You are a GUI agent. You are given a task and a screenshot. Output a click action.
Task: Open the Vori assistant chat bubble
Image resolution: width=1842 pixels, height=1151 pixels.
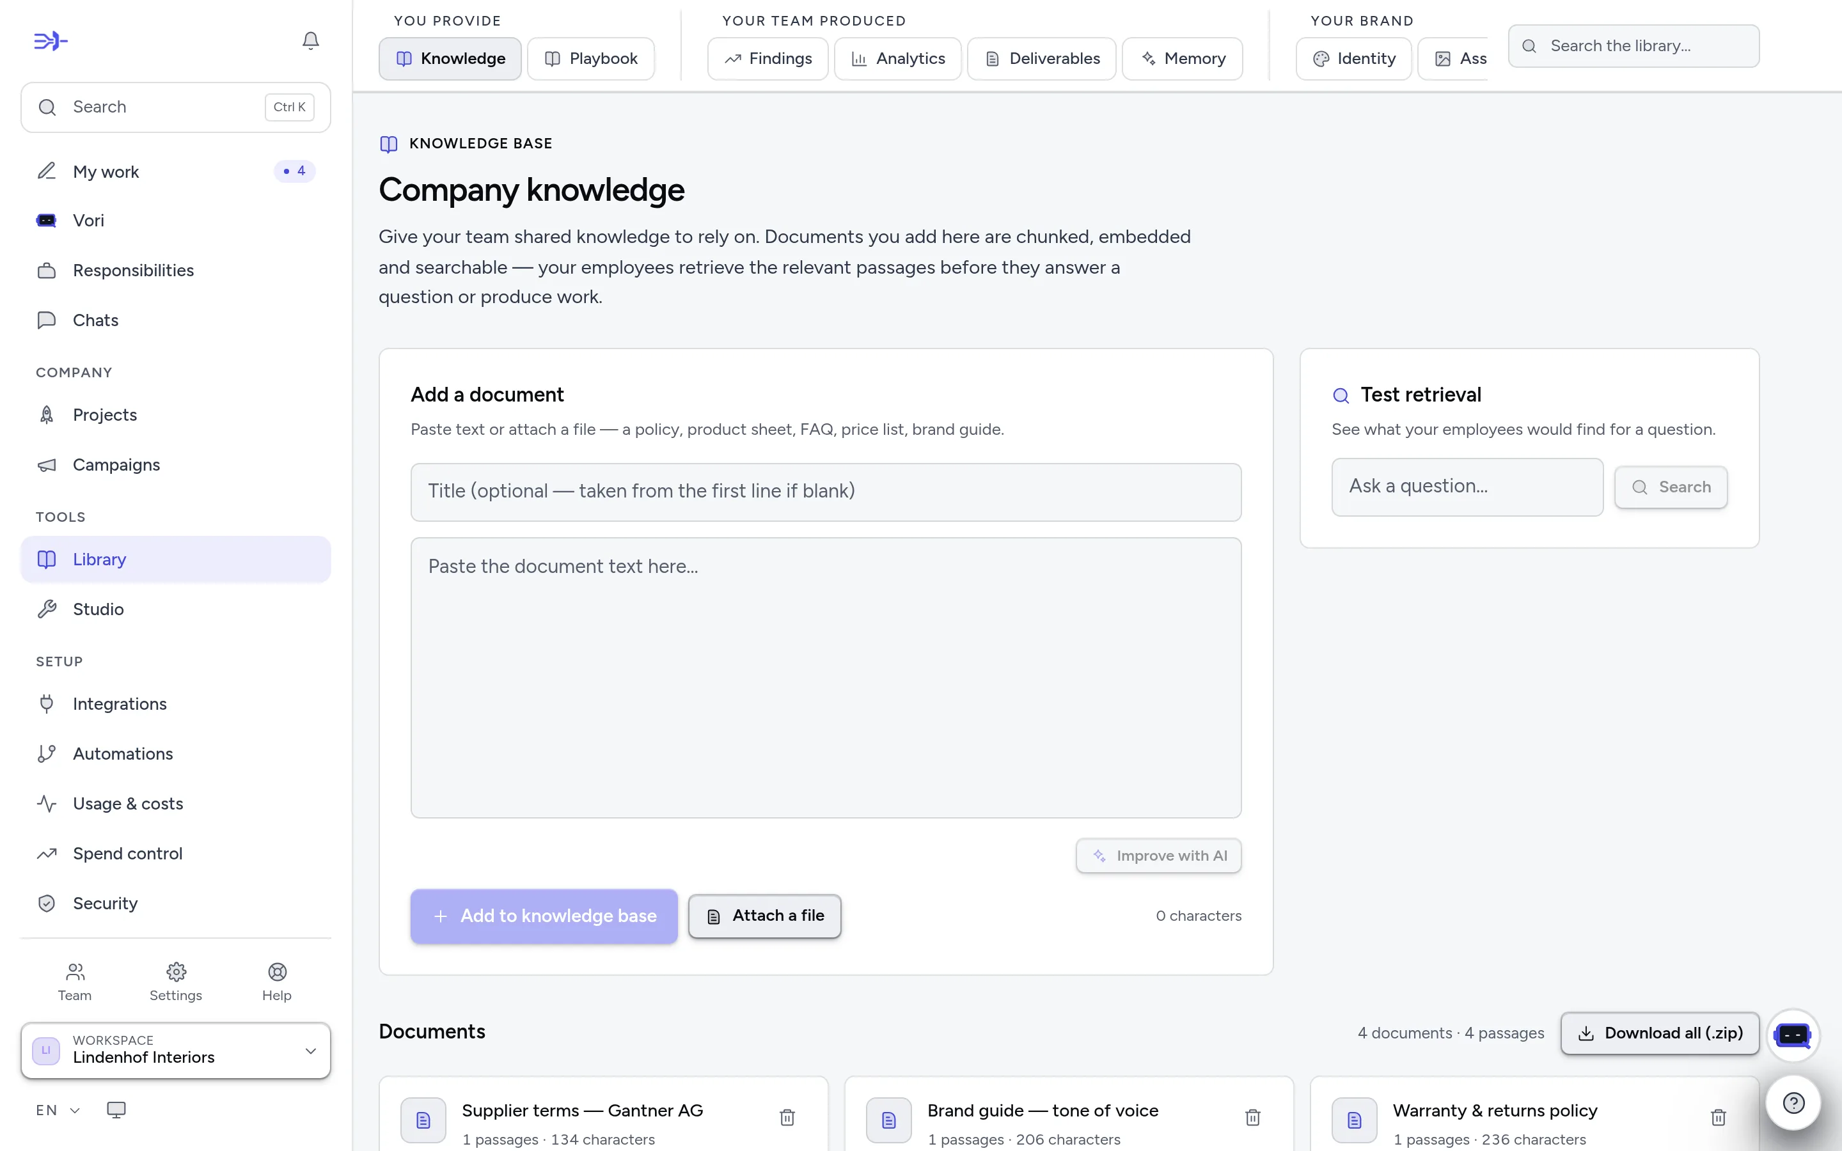click(x=1793, y=1035)
